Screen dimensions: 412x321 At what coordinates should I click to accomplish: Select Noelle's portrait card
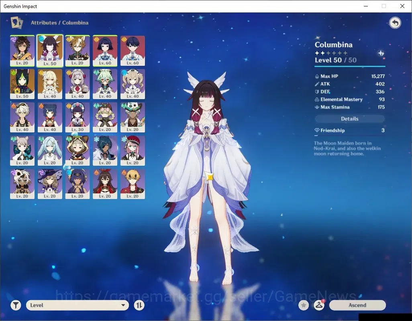tap(78, 84)
